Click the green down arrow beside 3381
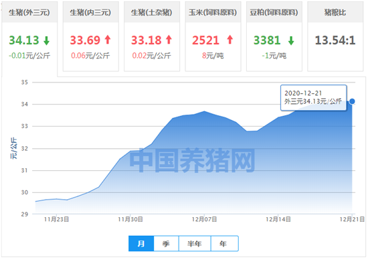The width and height of the screenshot is (368, 260). pyautogui.click(x=291, y=40)
